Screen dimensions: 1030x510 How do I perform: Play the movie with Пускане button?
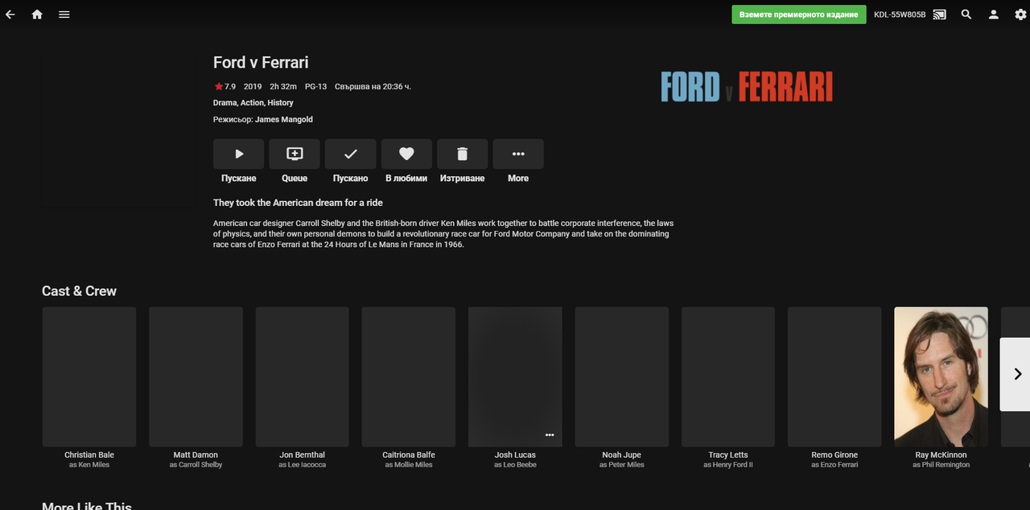pos(238,154)
